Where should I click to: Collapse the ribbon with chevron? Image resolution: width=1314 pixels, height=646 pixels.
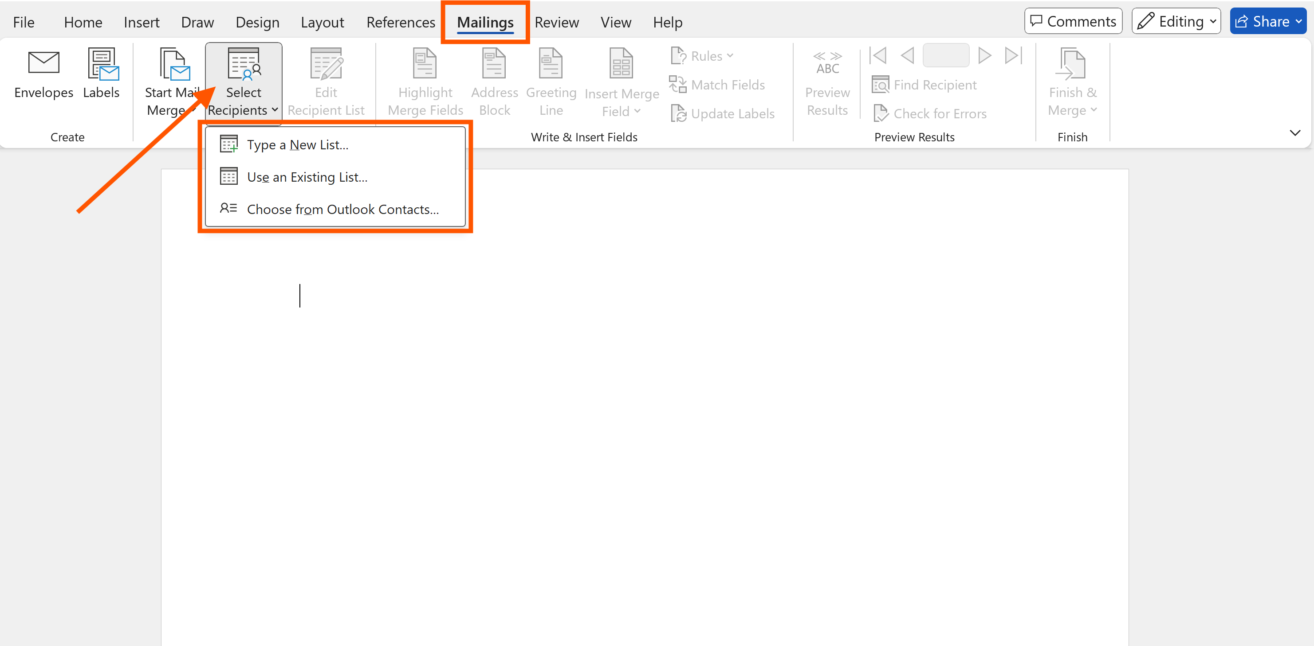point(1294,133)
